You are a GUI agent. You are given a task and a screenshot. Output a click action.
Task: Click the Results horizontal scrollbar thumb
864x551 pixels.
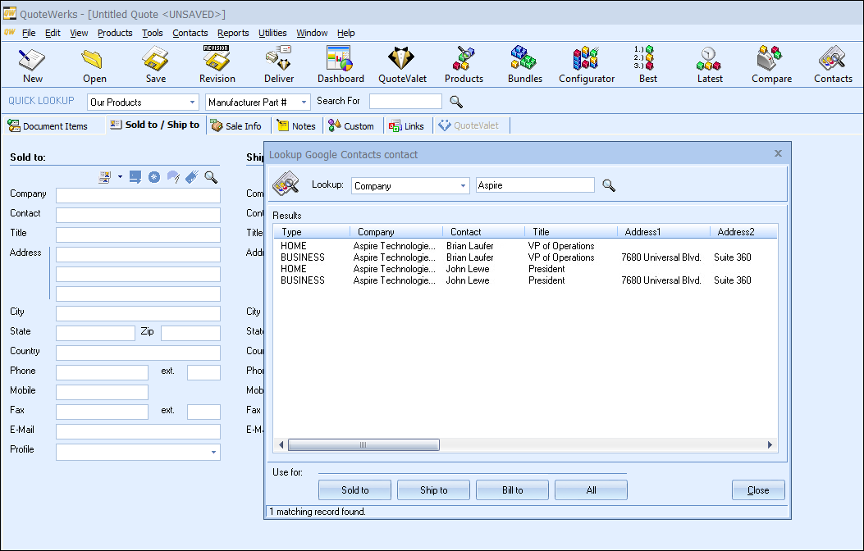(x=363, y=445)
